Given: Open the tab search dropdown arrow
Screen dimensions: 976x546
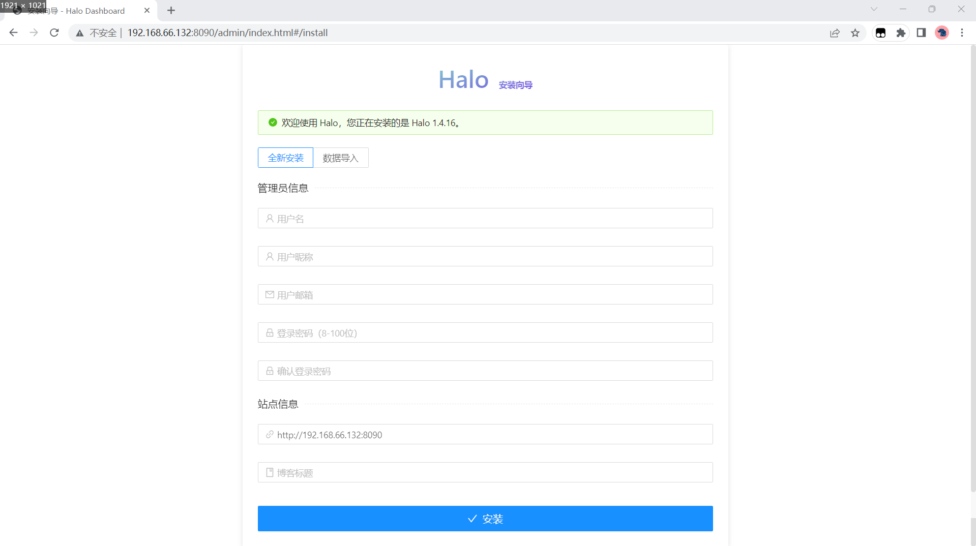Looking at the screenshot, I should 874,9.
